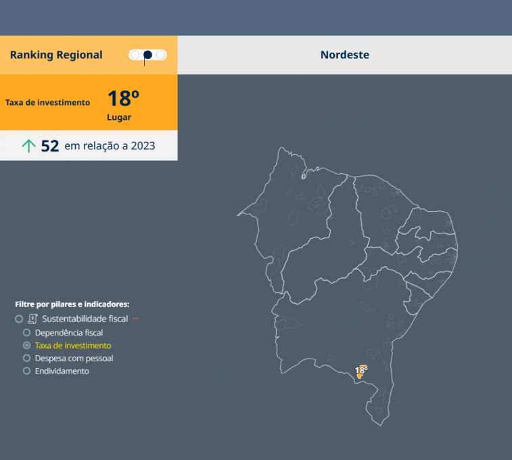Screen dimensions: 512x460
Task: Collapse the Sustentabilidade fiscal group via minus
Action: coord(135,319)
